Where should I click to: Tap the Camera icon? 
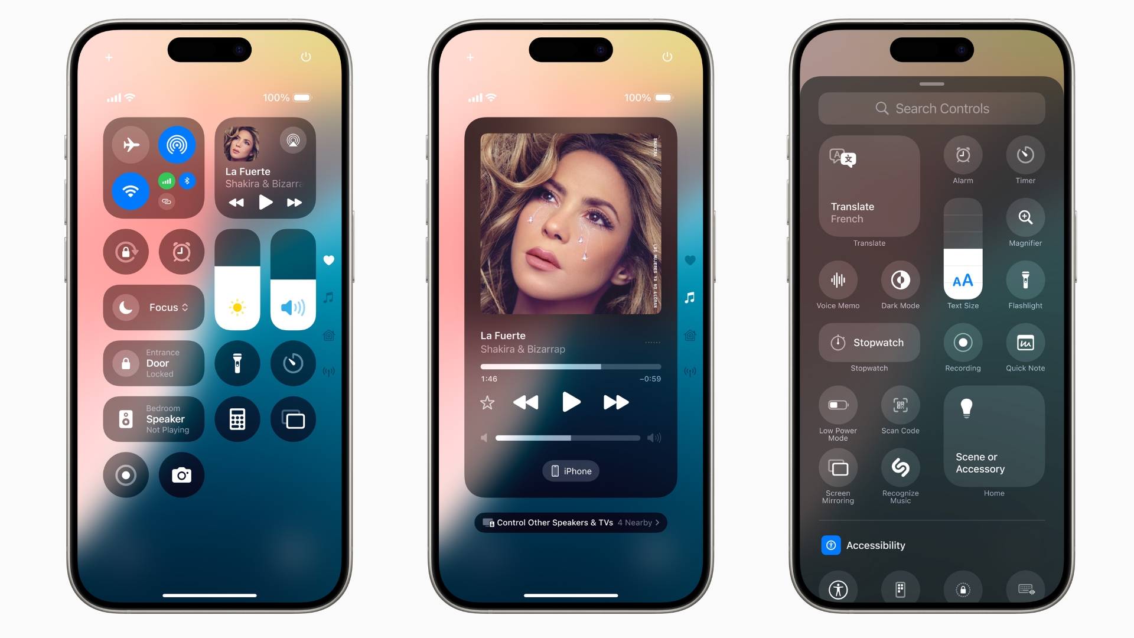(184, 474)
